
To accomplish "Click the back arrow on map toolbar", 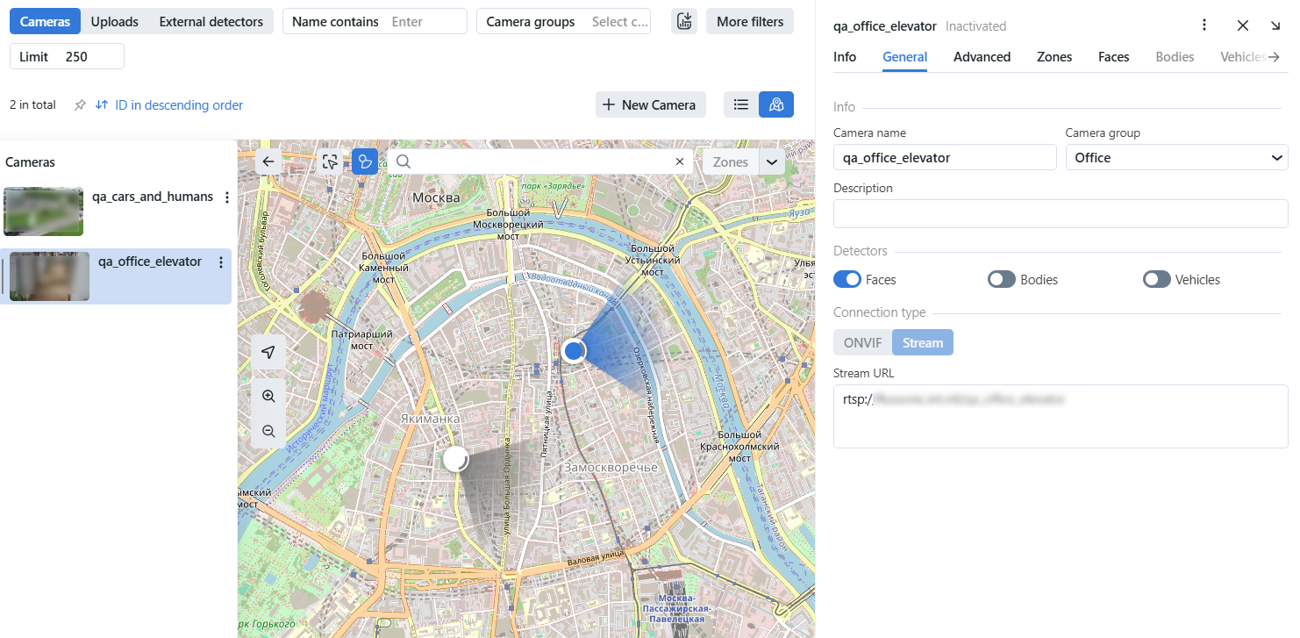I will point(268,161).
